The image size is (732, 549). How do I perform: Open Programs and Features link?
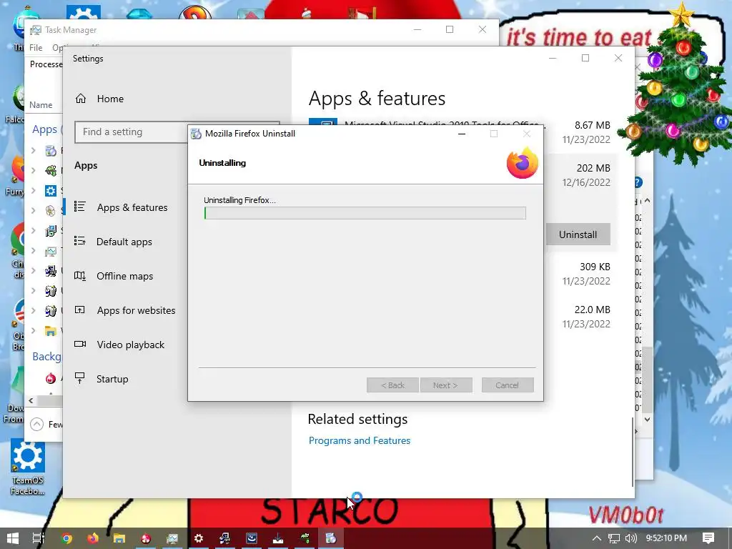tap(360, 440)
